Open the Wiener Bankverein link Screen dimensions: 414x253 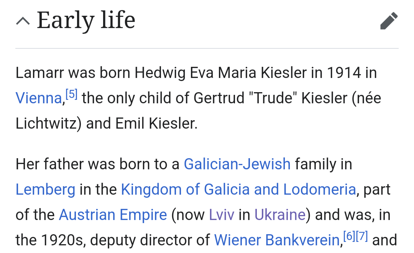click(x=277, y=240)
